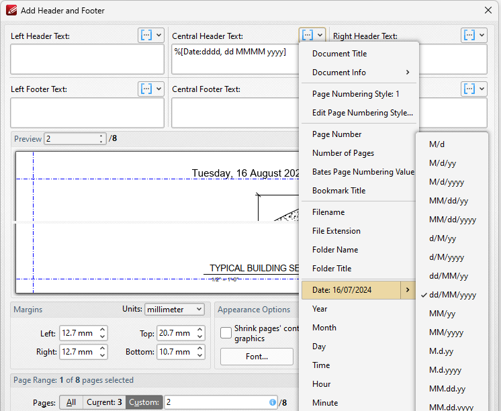Click info icon in Custom pages field
The width and height of the screenshot is (501, 411).
[272, 402]
